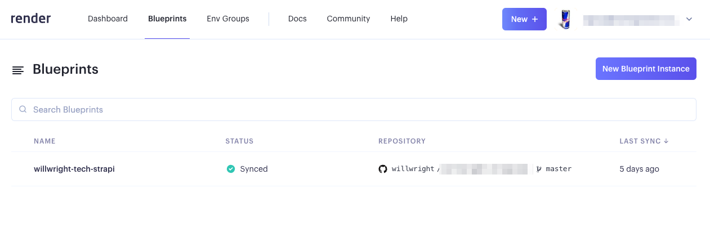
Task: Click the GitHub icon in repository column
Action: 383,169
